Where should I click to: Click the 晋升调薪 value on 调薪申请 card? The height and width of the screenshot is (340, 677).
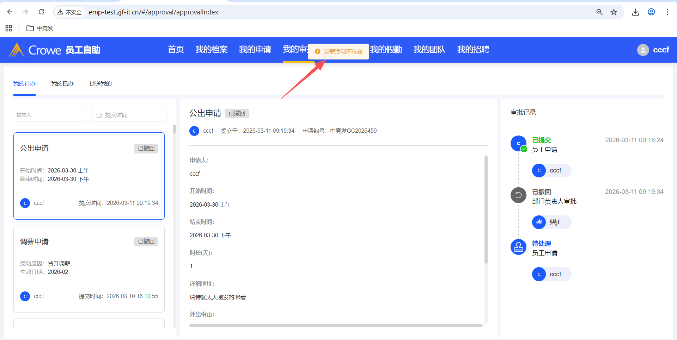59,264
